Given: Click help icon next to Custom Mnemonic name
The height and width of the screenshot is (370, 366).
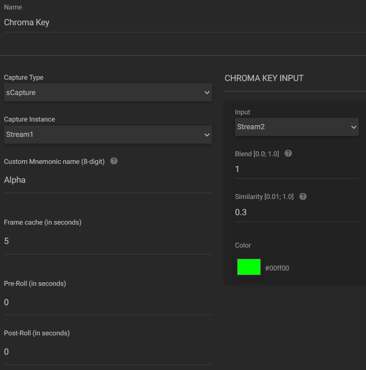Looking at the screenshot, I should [x=114, y=161].
